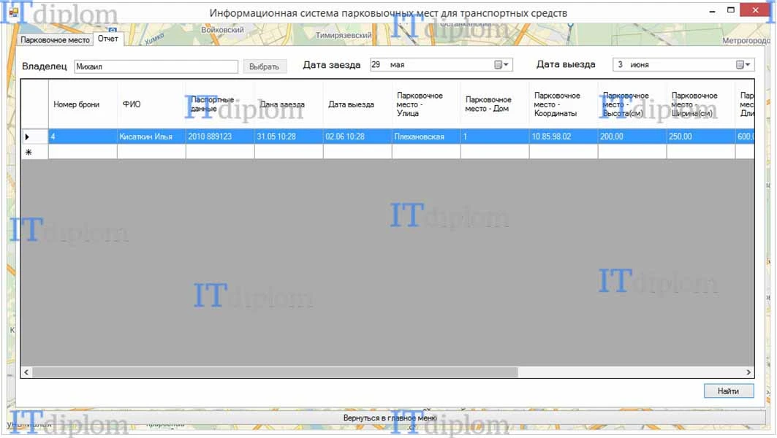This screenshot has width=777, height=438.
Task: Click the cell 02.06 10:28
Action: [x=357, y=137]
